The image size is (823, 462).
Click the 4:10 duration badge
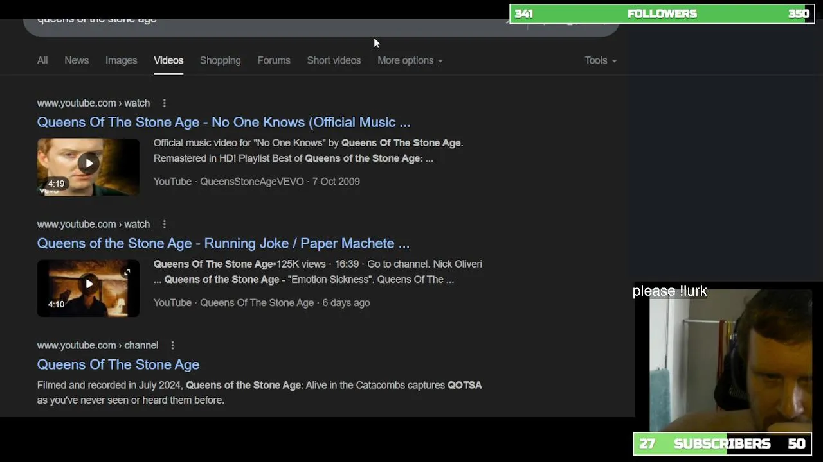point(56,304)
